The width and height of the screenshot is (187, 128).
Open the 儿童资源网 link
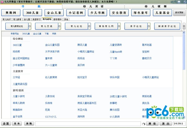pos(116,45)
